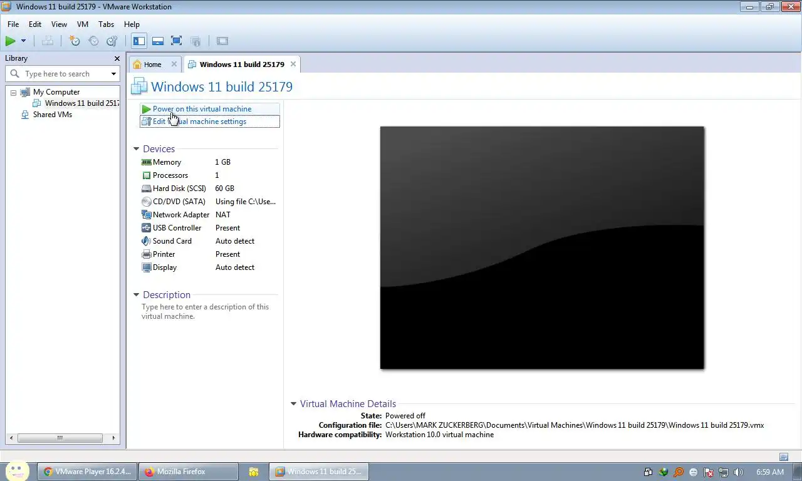The width and height of the screenshot is (802, 481).
Task: Switch to VMware Player 16.2.4 taskbar item
Action: (x=86, y=472)
